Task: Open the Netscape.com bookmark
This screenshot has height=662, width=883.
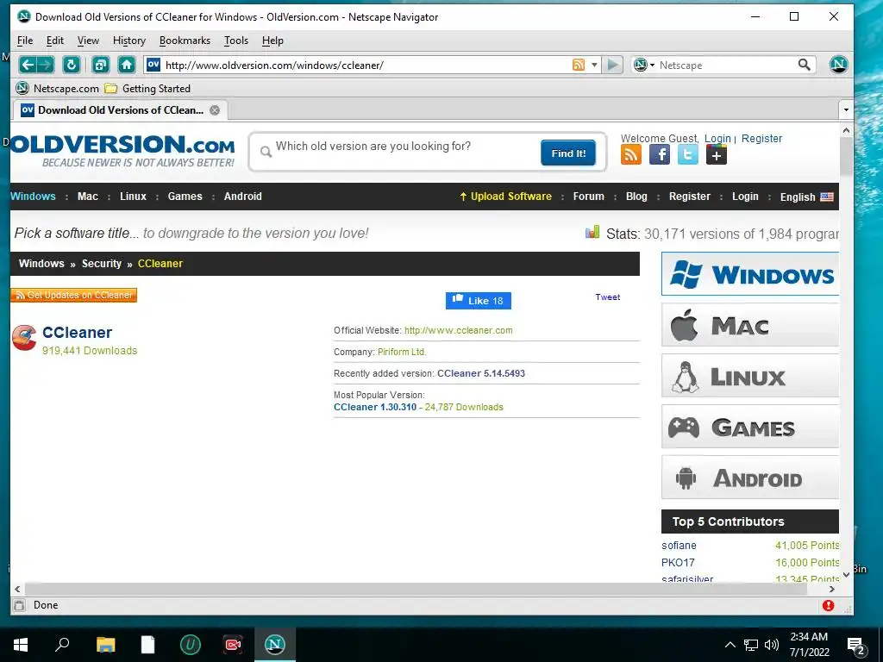Action: pyautogui.click(x=58, y=89)
